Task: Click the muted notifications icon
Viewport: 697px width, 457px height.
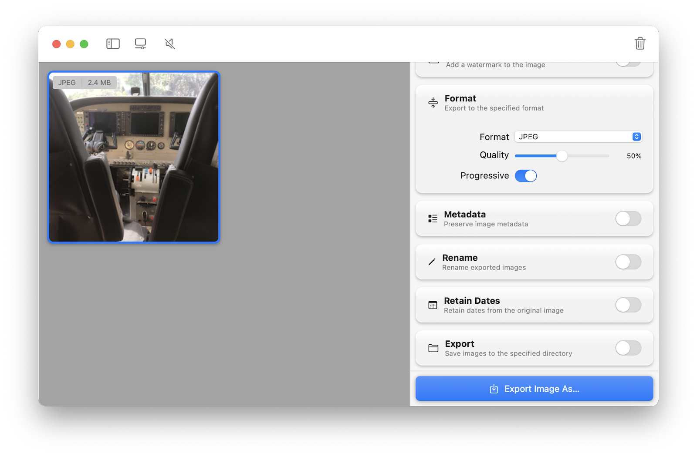Action: [x=170, y=44]
